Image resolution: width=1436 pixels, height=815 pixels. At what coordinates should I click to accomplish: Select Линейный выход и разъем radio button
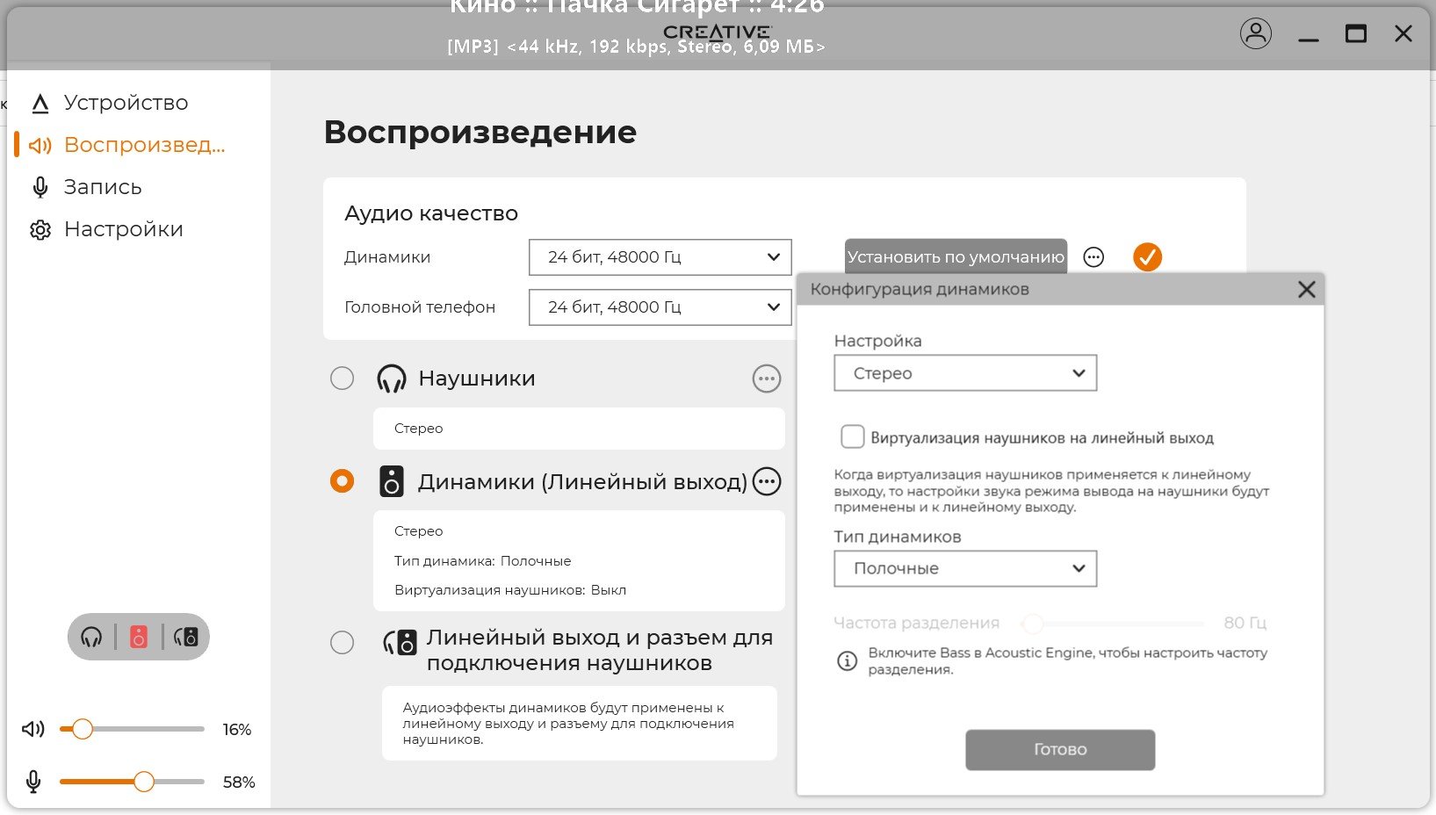(342, 642)
